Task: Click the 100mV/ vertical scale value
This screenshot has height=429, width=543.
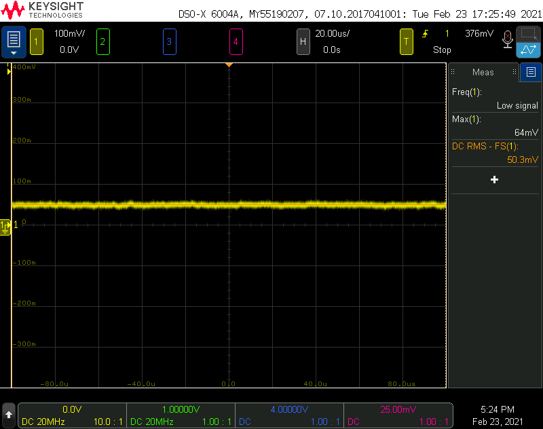Action: pos(69,33)
